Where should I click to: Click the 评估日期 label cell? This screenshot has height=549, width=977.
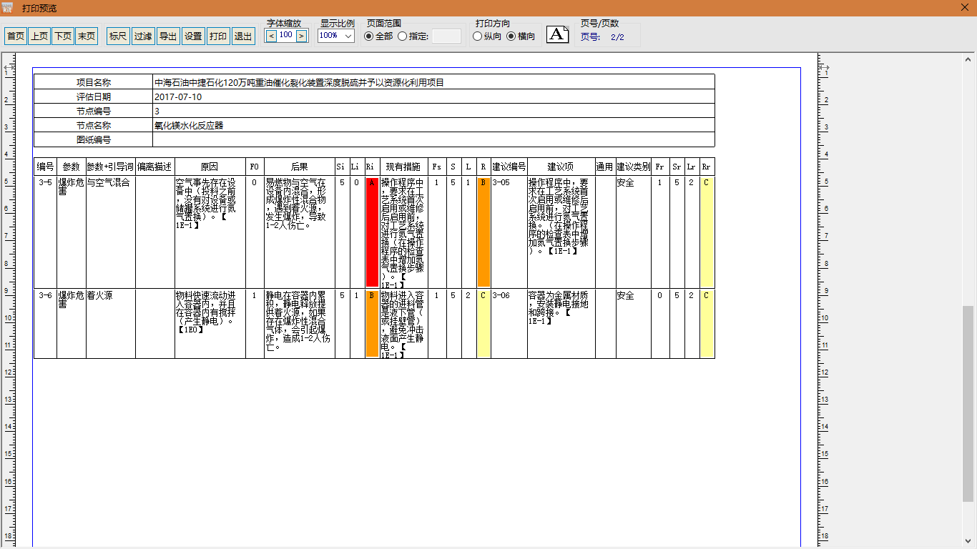[94, 97]
